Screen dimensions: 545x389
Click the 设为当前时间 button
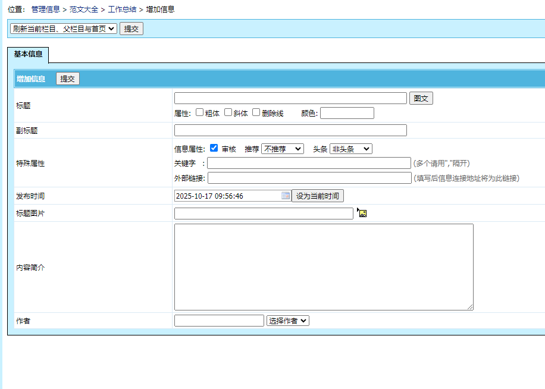(x=318, y=196)
